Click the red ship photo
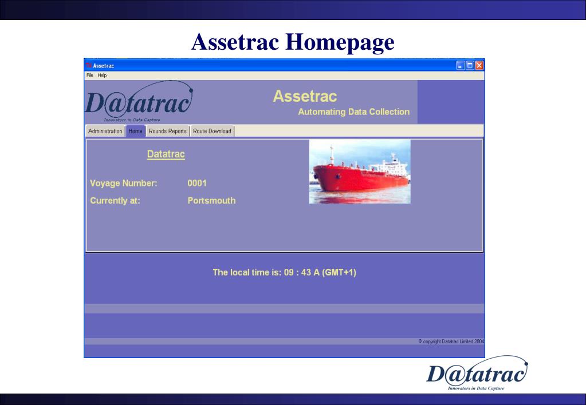Screen dimensions: 586x405 coord(360,172)
